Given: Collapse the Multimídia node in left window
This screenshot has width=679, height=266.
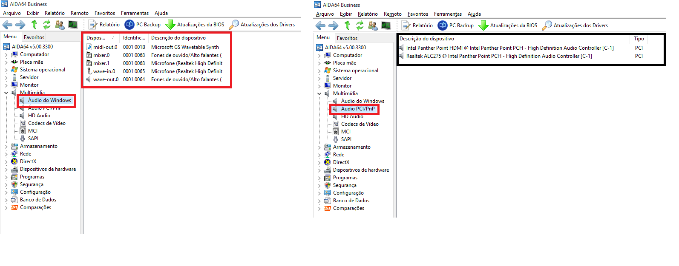Looking at the screenshot, I should 6,93.
